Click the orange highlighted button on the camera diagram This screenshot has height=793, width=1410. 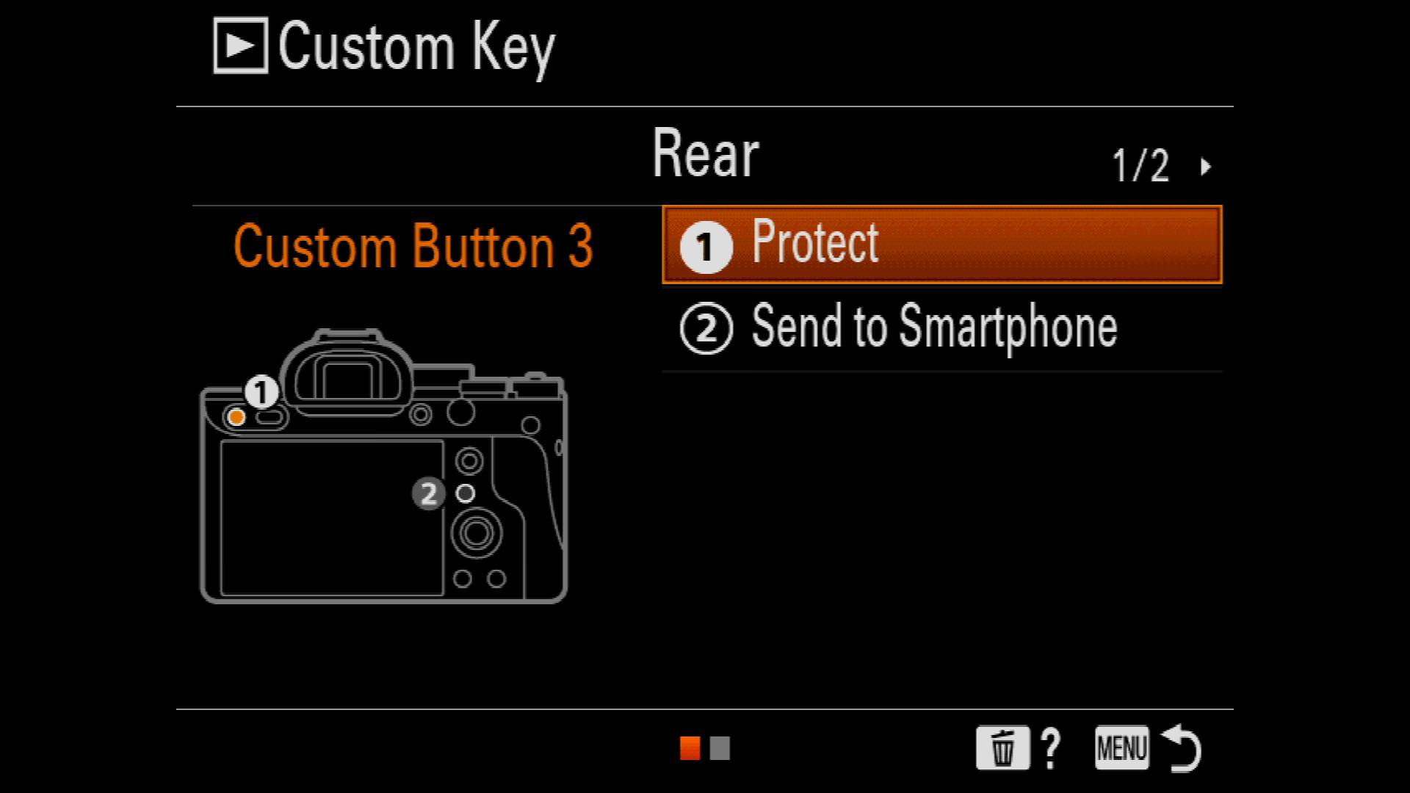coord(236,417)
